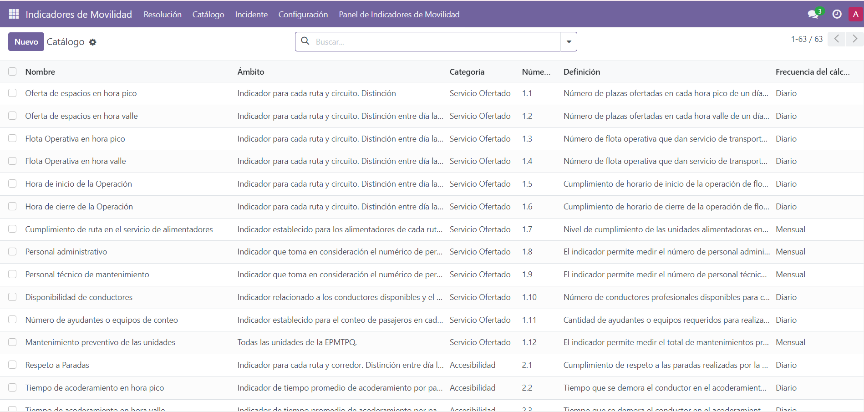Check the Disponibilidad de conductores row

(x=12, y=297)
